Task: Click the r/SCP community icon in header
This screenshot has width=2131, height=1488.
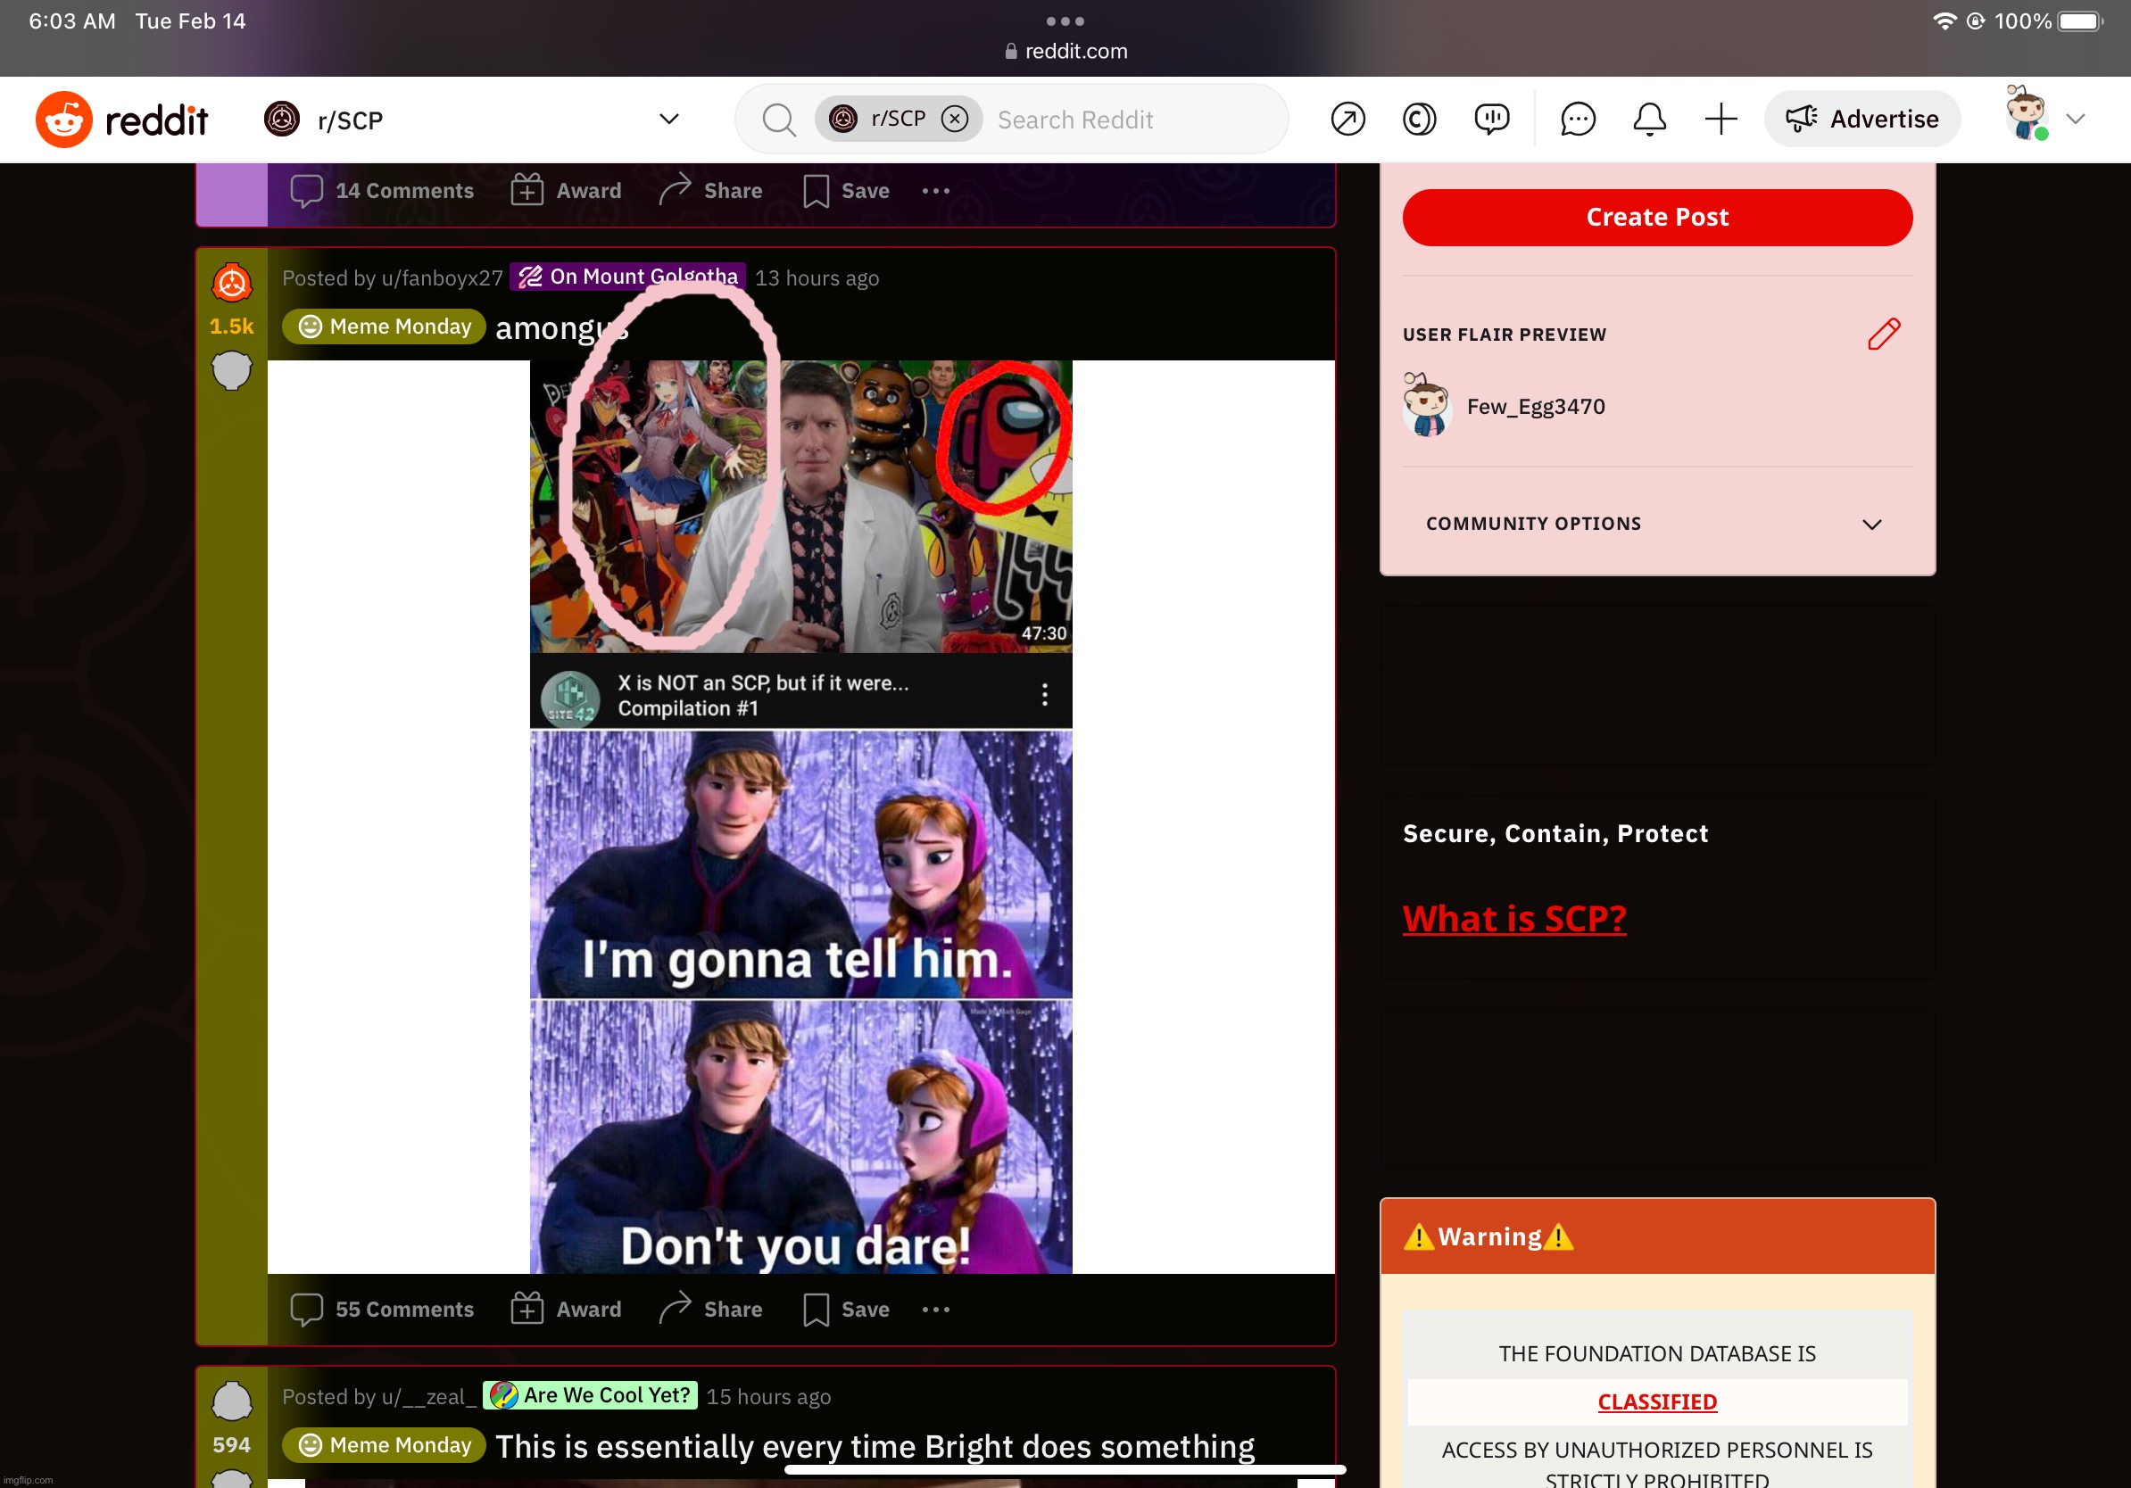Action: [281, 119]
